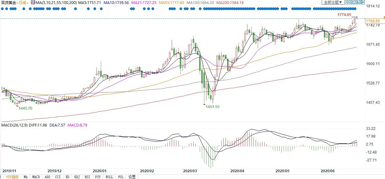The width and height of the screenshot is (385, 179).
Task: Open the RSI indicator tab
Action: (87, 177)
